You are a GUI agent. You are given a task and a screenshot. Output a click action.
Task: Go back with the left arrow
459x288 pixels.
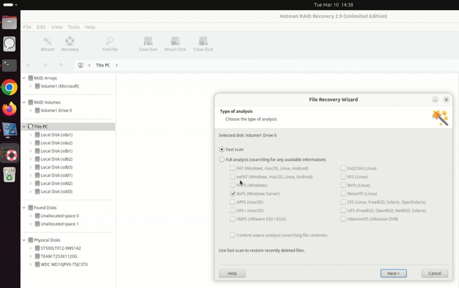[29, 65]
